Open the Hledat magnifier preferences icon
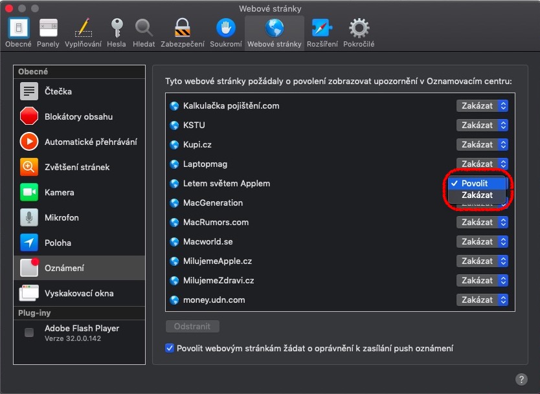Viewport: 540px width, 394px height. (144, 29)
